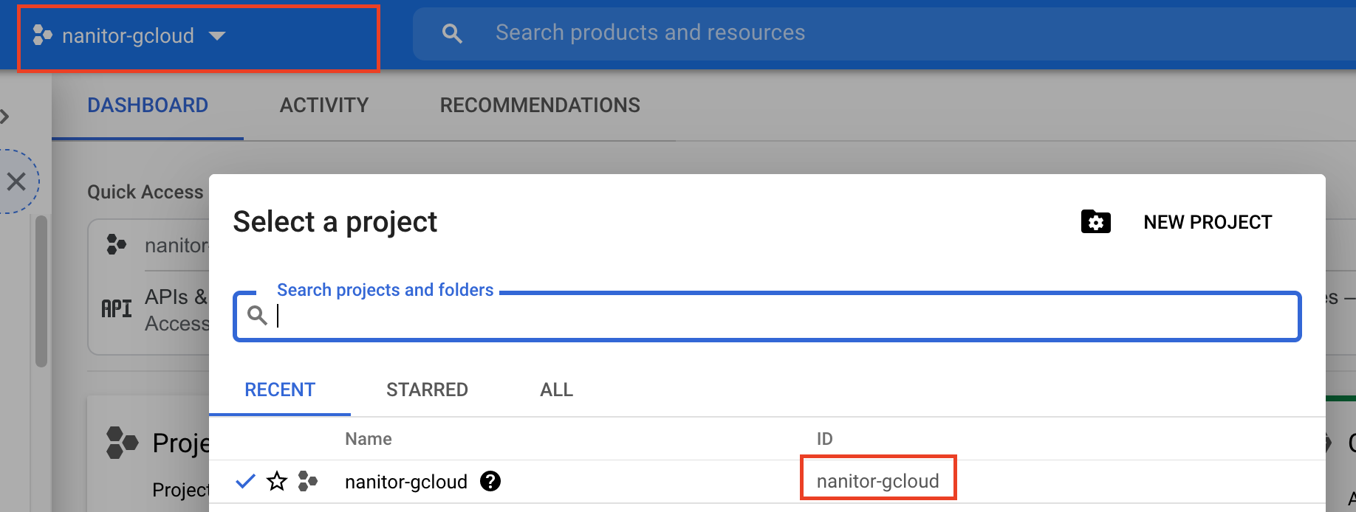Open the ACTIVITY tab
The width and height of the screenshot is (1356, 512).
tap(323, 105)
